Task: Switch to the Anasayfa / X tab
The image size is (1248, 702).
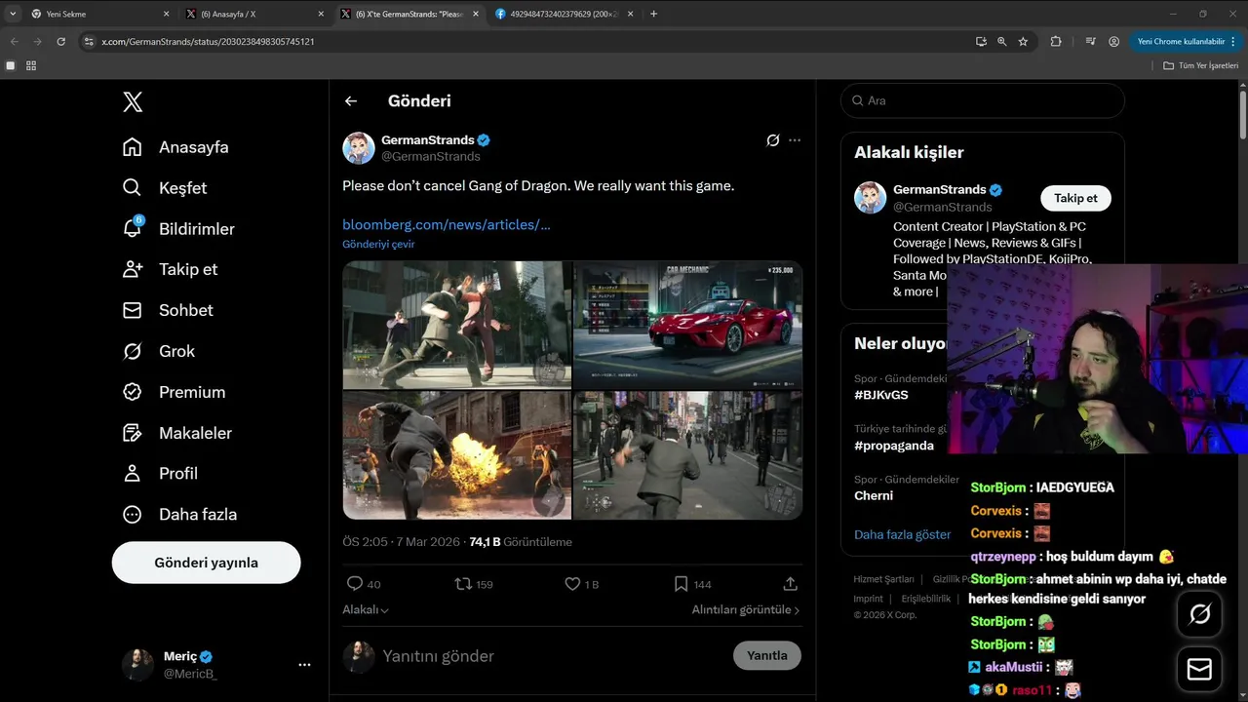Action: click(255, 14)
